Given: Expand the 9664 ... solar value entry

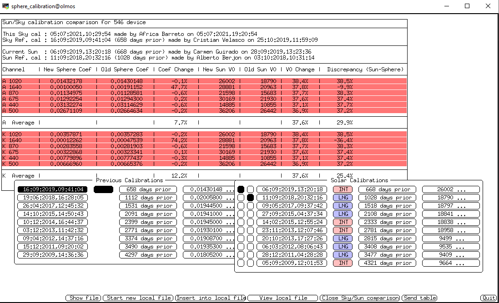Looking at the screenshot, I should coord(451,263).
